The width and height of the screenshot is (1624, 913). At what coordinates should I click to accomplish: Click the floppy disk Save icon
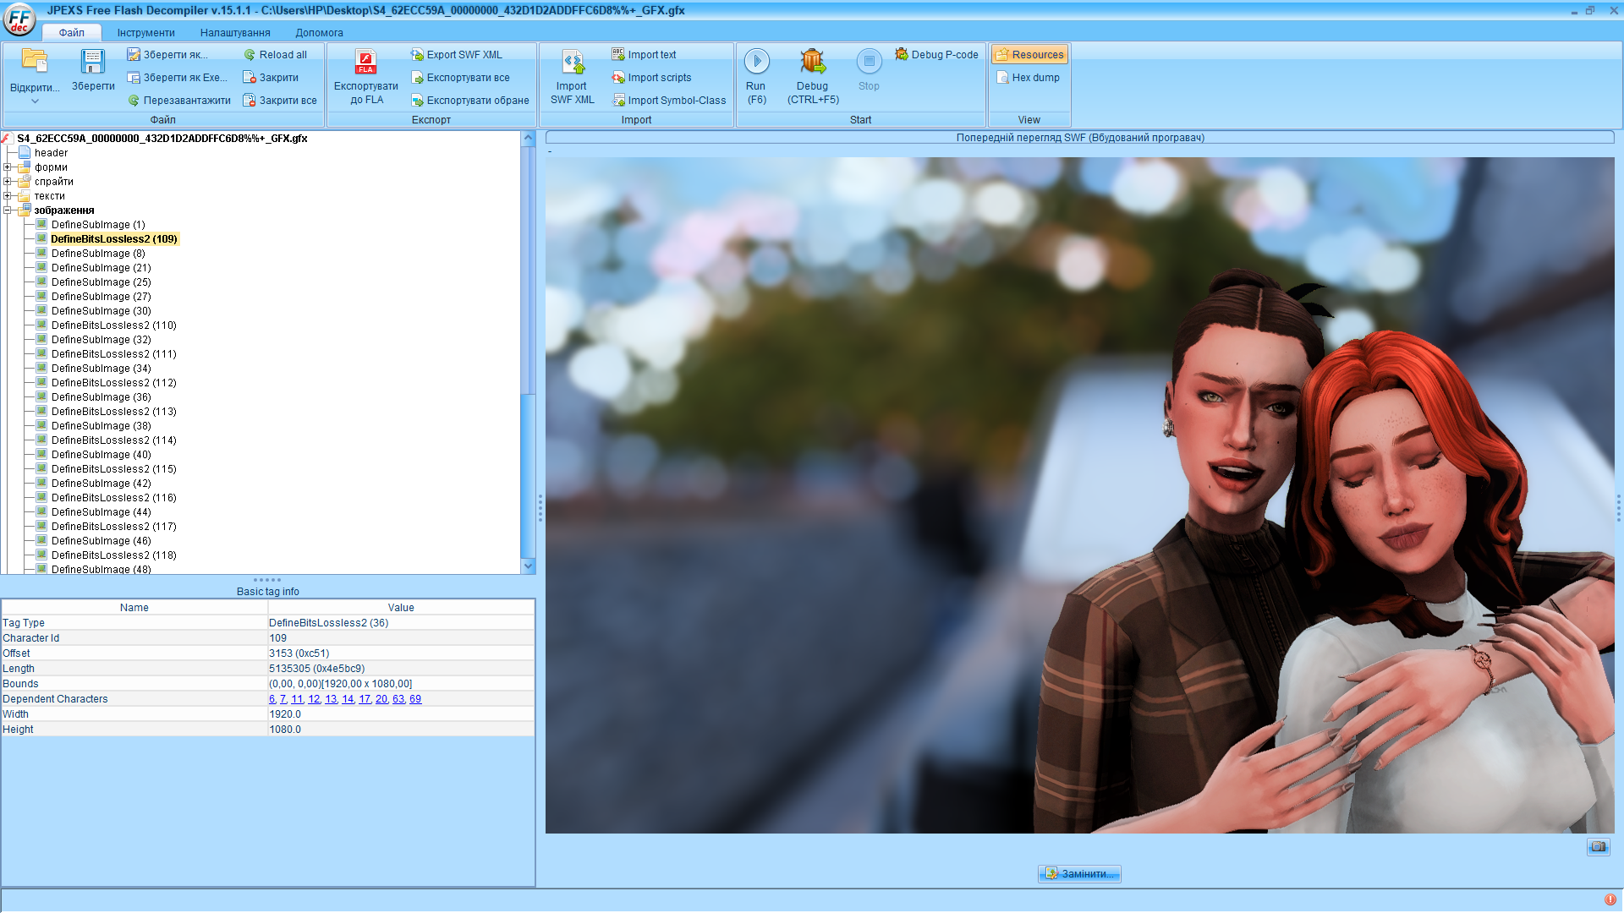[x=92, y=62]
